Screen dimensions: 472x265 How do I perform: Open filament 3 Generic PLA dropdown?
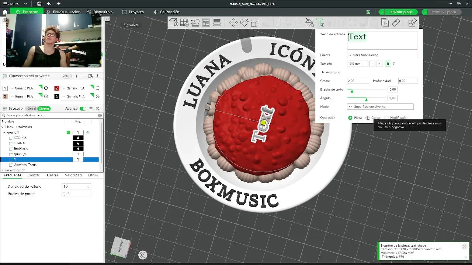click(x=26, y=97)
